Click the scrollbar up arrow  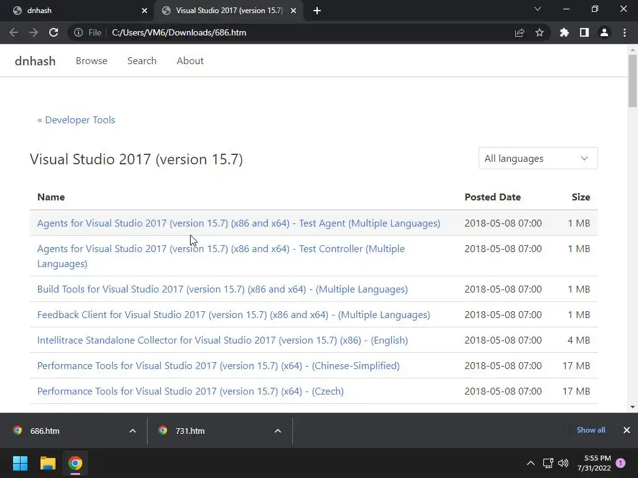pos(632,50)
